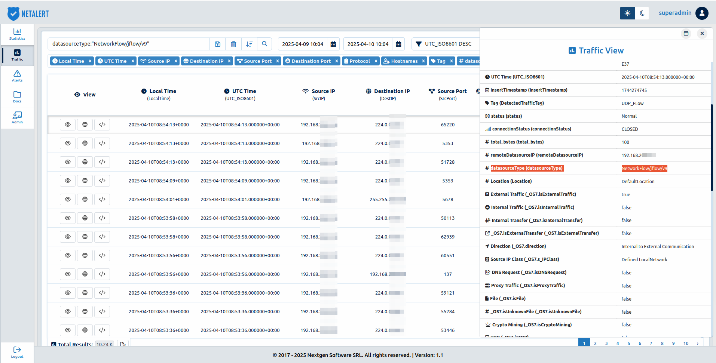The height and width of the screenshot is (363, 716).
Task: Save the current search query
Action: coord(218,44)
